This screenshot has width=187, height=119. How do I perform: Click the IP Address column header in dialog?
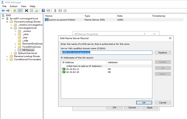(x=84, y=62)
